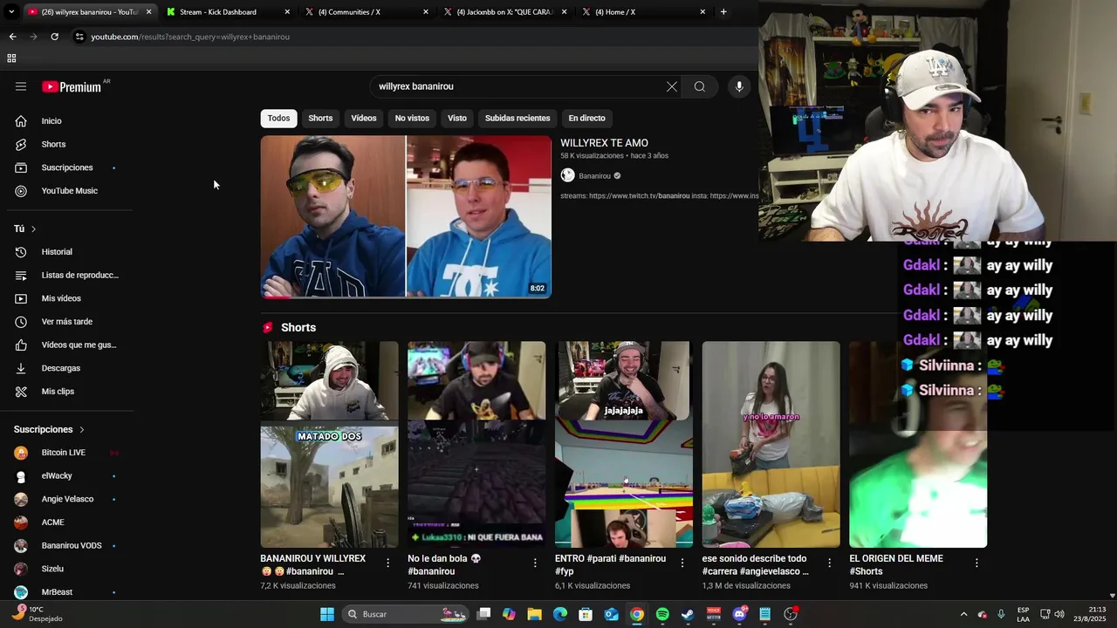Open Ver más tarde in the sidebar
Screen dimensions: 1117x628
click(x=66, y=321)
